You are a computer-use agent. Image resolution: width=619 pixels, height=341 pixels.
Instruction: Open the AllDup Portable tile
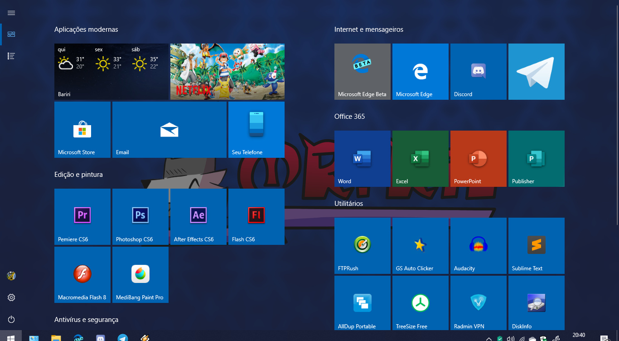pos(363,303)
